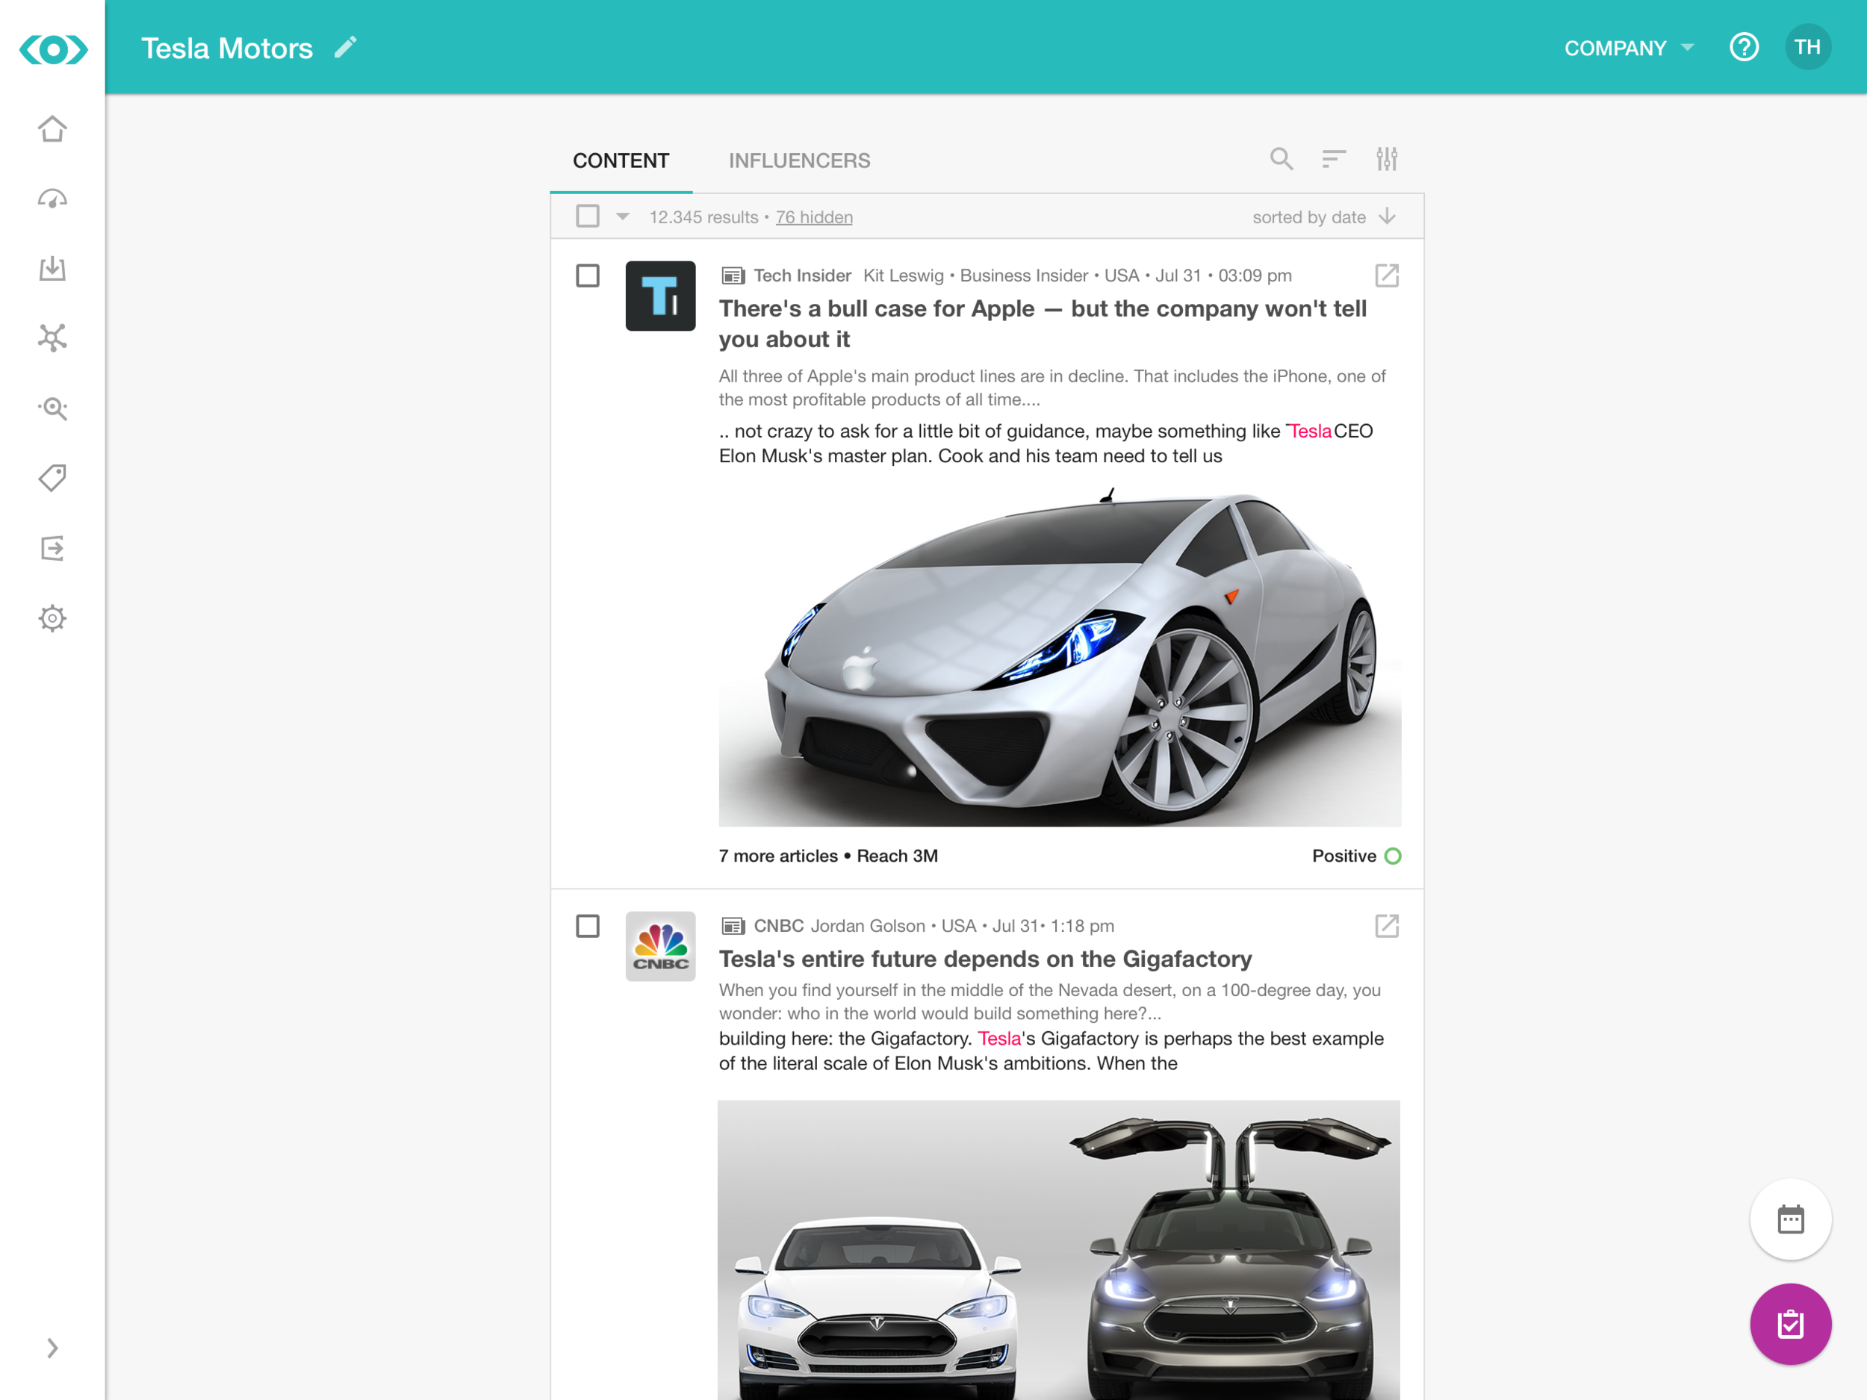Check the checkbox on the CNBC Gigafactory article
The height and width of the screenshot is (1400, 1867).
[588, 926]
